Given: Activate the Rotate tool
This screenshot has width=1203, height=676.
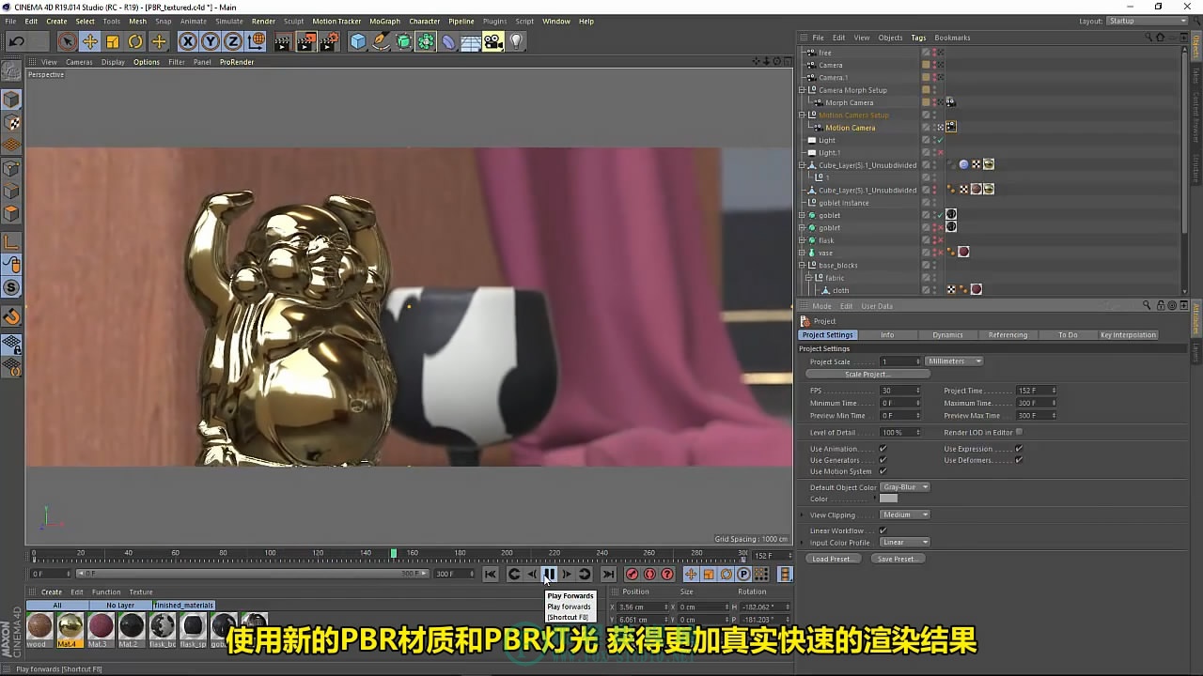Looking at the screenshot, I should (x=135, y=41).
